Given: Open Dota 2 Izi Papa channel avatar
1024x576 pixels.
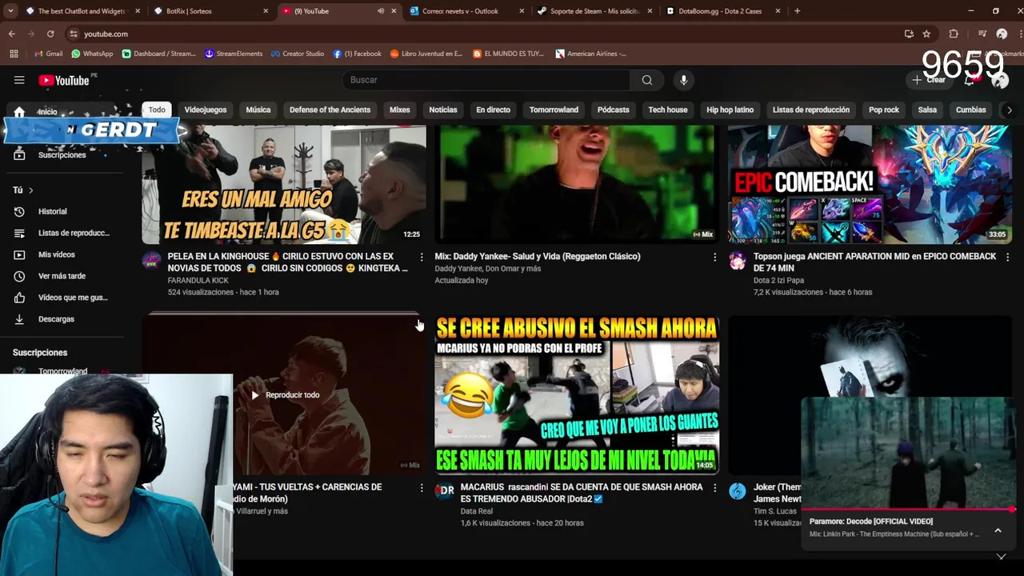Looking at the screenshot, I should [x=738, y=261].
